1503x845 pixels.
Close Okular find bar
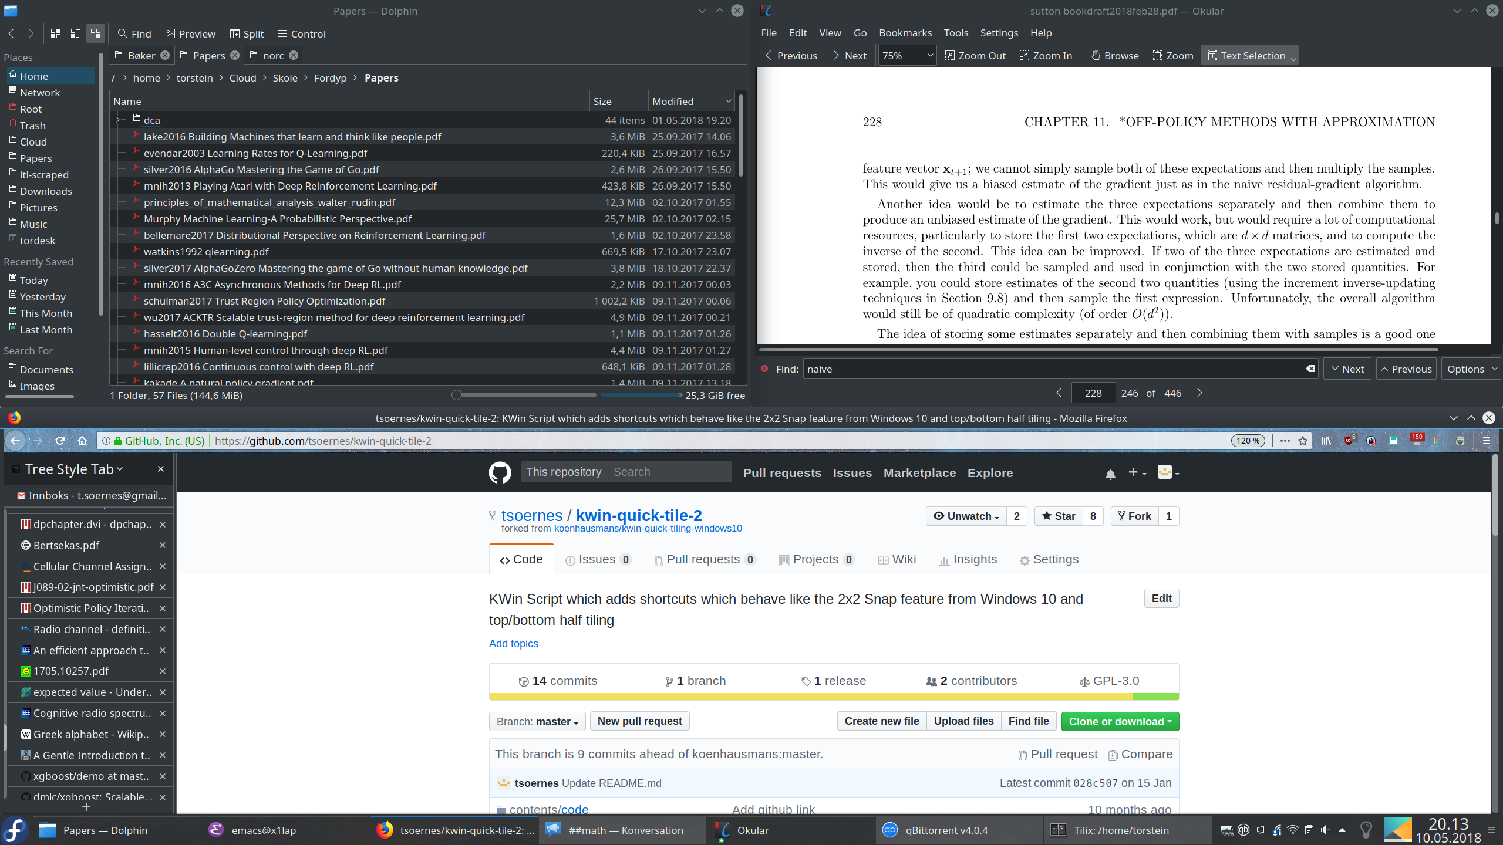[x=764, y=369]
